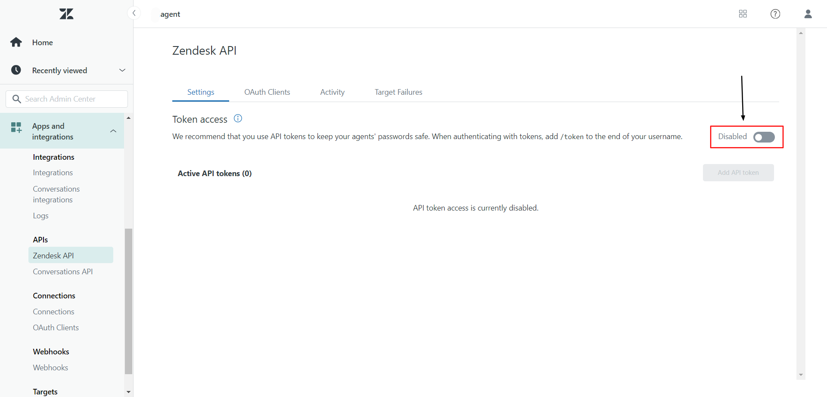Click the main page scroll down arrow

[x=801, y=375]
